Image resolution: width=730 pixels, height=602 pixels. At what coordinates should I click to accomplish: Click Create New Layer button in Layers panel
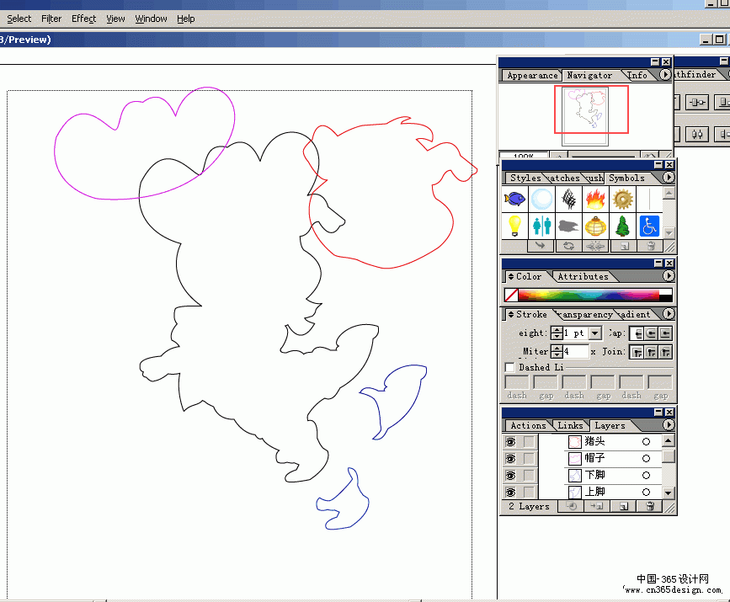tap(624, 507)
